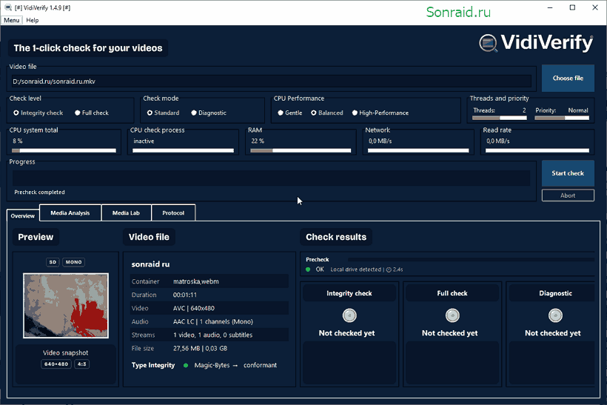The height and width of the screenshot is (405, 607).
Task: Click the Video file path field
Action: (271, 81)
